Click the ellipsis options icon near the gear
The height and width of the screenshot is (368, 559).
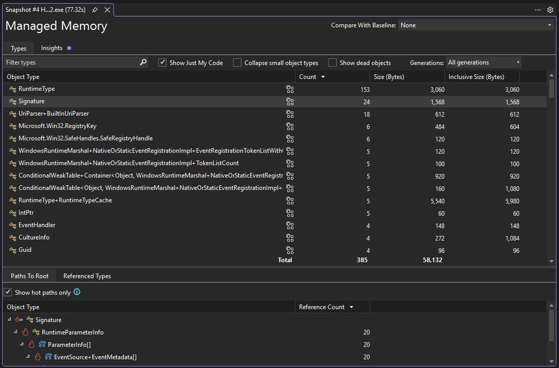tap(537, 10)
